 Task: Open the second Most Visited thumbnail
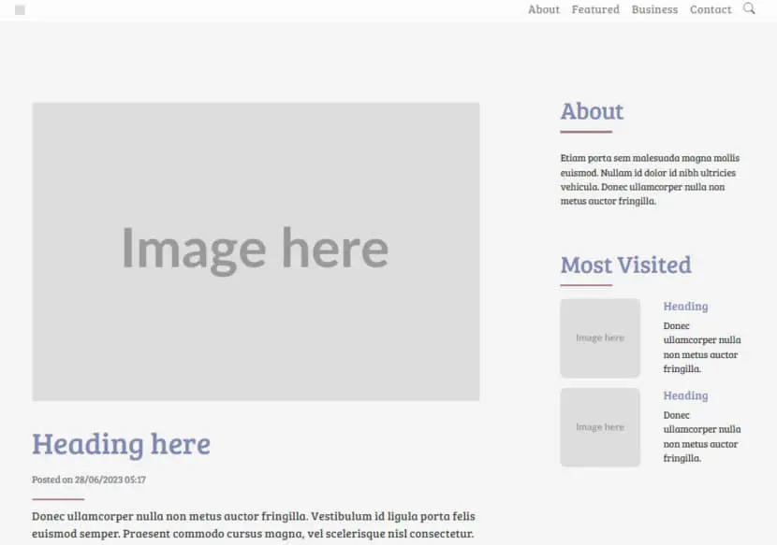(x=600, y=427)
